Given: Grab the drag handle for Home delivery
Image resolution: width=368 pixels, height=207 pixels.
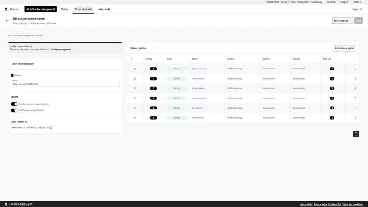Looking at the screenshot, I should (x=135, y=79).
